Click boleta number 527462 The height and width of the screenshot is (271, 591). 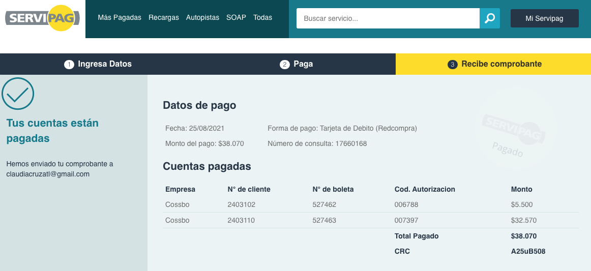tap(324, 205)
